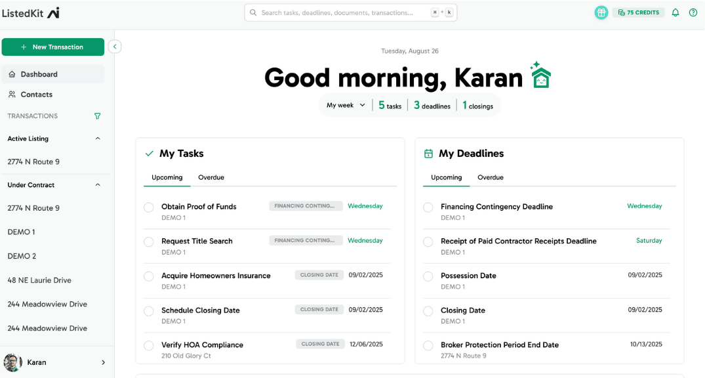Open notifications via the bell icon

point(675,12)
